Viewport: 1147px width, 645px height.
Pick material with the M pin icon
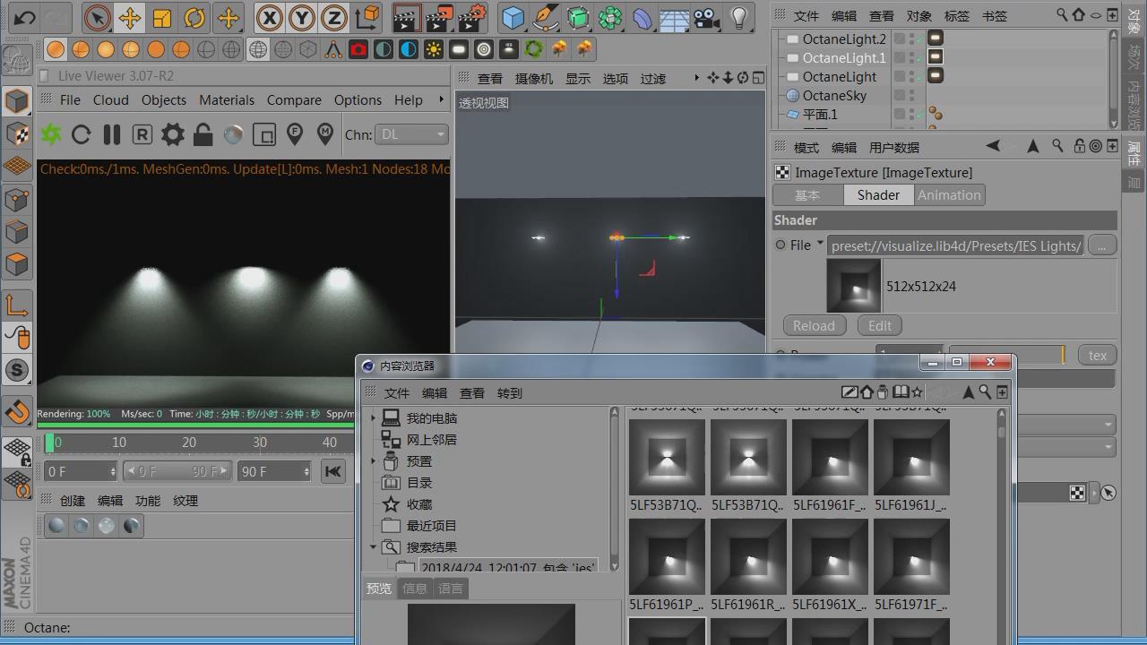coord(325,134)
